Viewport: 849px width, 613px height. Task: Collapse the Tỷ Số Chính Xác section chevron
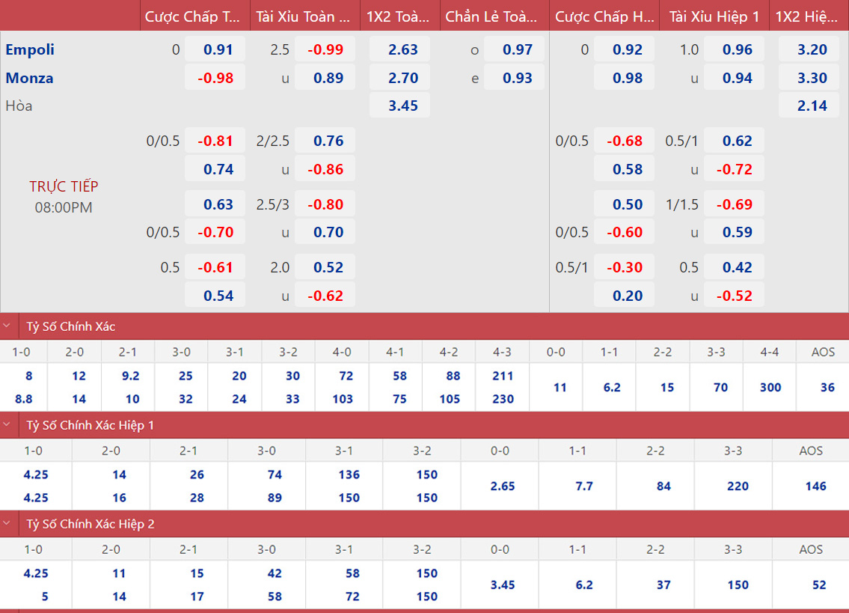click(7, 326)
